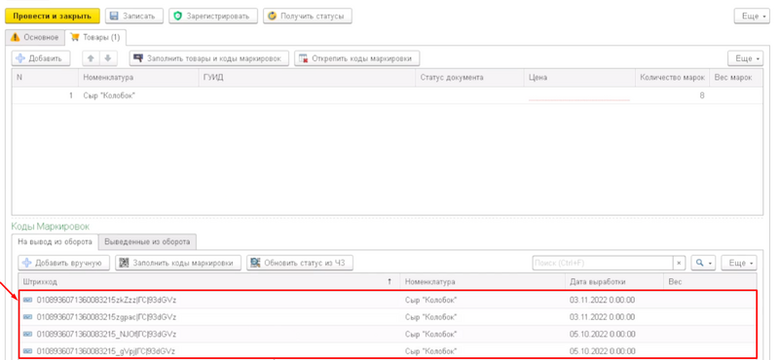The height and width of the screenshot is (360, 779).
Task: Click Заполнить коды маркировки button
Action: tap(178, 263)
